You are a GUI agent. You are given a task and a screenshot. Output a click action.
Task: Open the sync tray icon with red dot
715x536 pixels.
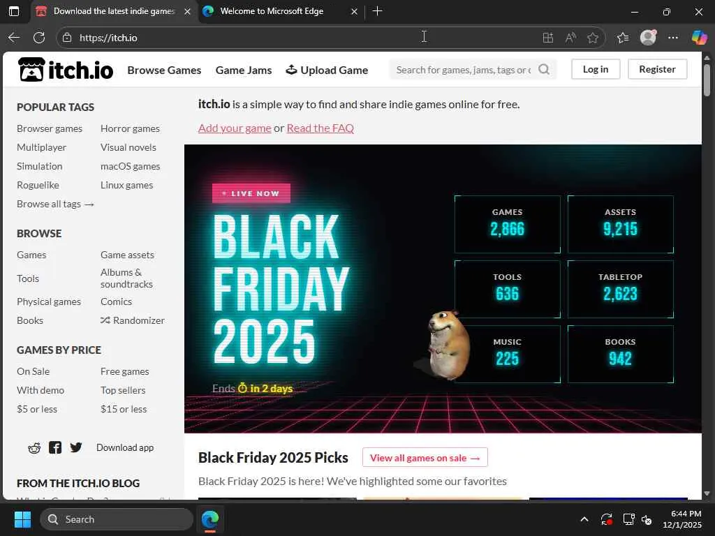[x=607, y=519]
